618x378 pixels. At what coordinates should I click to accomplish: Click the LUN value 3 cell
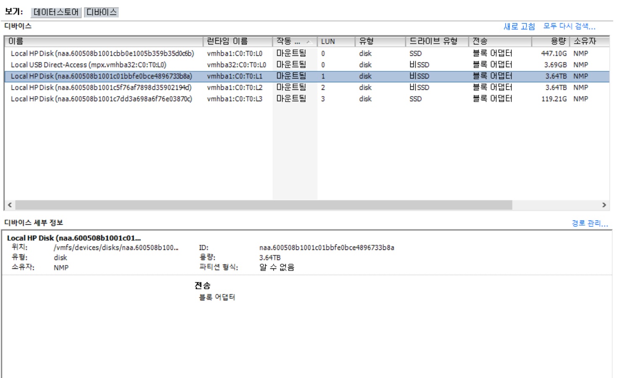click(x=323, y=99)
